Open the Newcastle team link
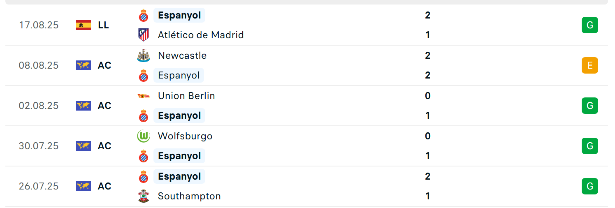Image resolution: width=615 pixels, height=208 pixels. (x=182, y=55)
